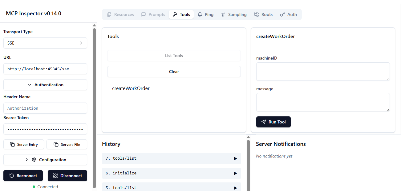
Task: Copy the Servers File config
Action: (67, 144)
